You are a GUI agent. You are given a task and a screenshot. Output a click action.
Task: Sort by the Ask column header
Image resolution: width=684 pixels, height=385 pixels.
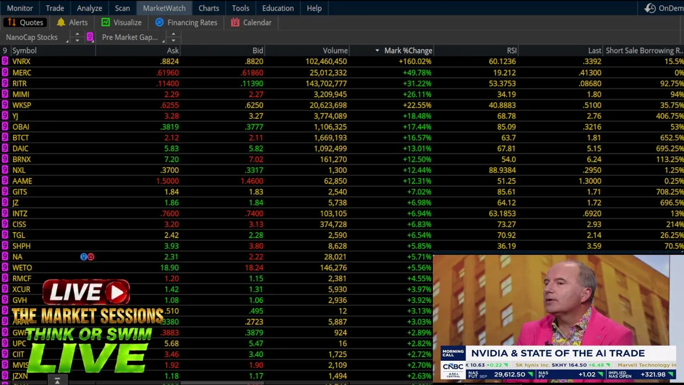(137, 50)
